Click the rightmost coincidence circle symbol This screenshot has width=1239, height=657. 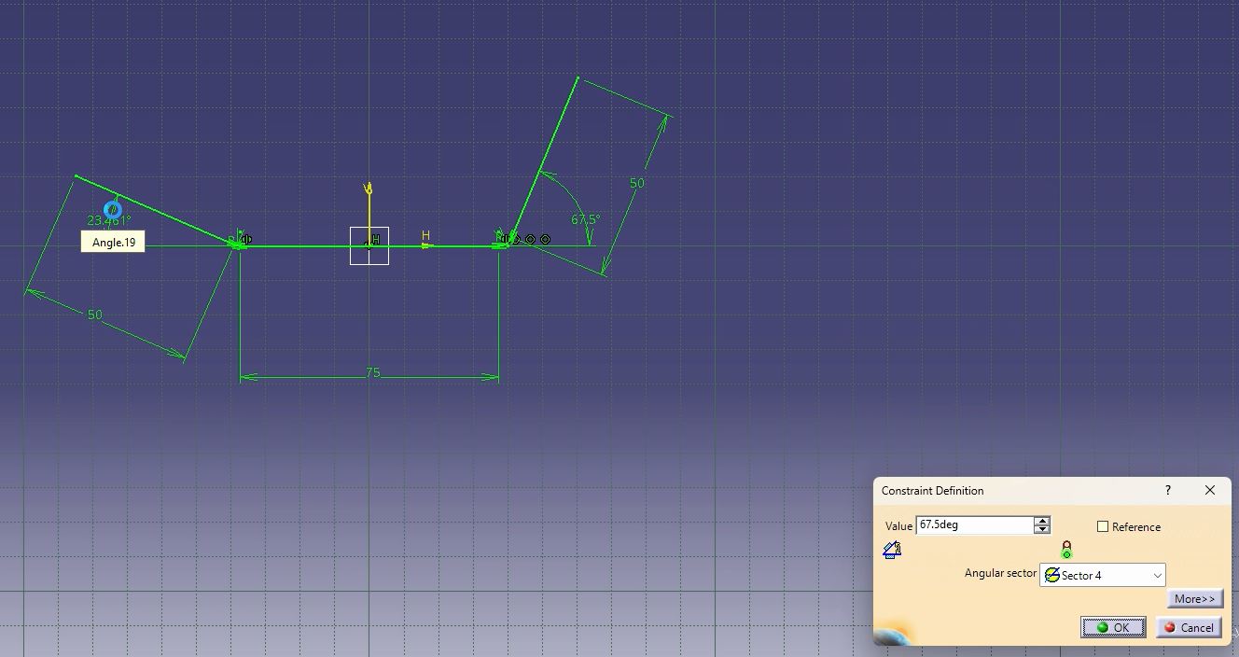click(x=546, y=240)
